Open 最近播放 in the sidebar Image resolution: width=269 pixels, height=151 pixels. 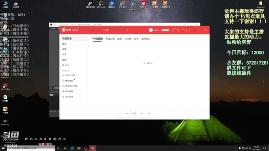click(x=68, y=81)
